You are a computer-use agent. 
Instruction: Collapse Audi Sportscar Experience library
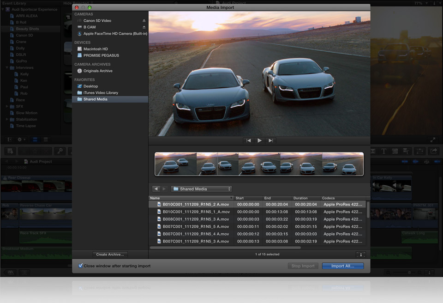click(x=3, y=9)
